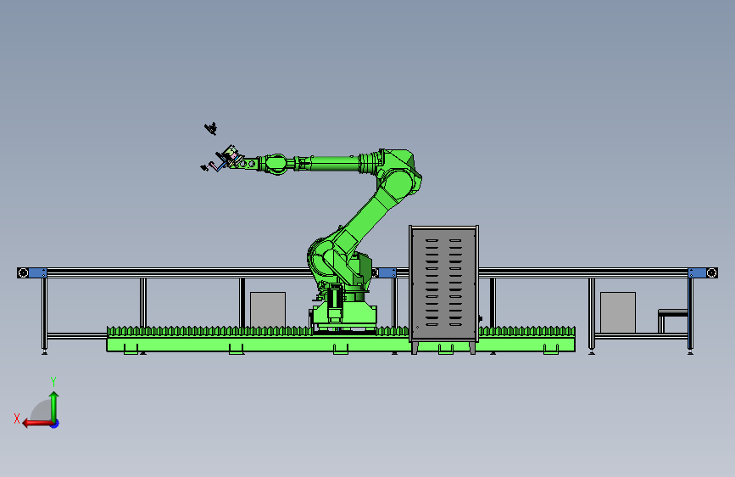Select the blue end cap on conveyor's left end
This screenshot has height=477, width=735.
click(x=37, y=272)
